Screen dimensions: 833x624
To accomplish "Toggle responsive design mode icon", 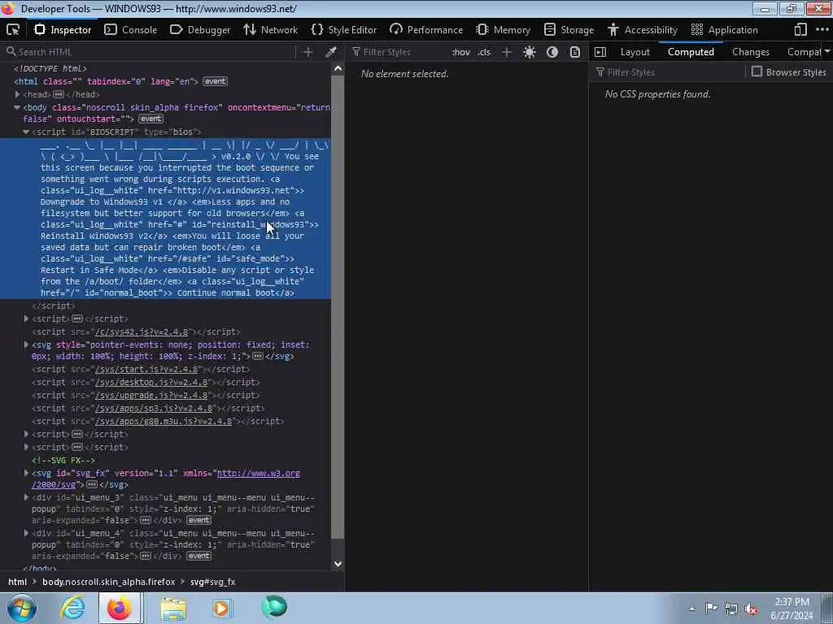I will point(800,30).
